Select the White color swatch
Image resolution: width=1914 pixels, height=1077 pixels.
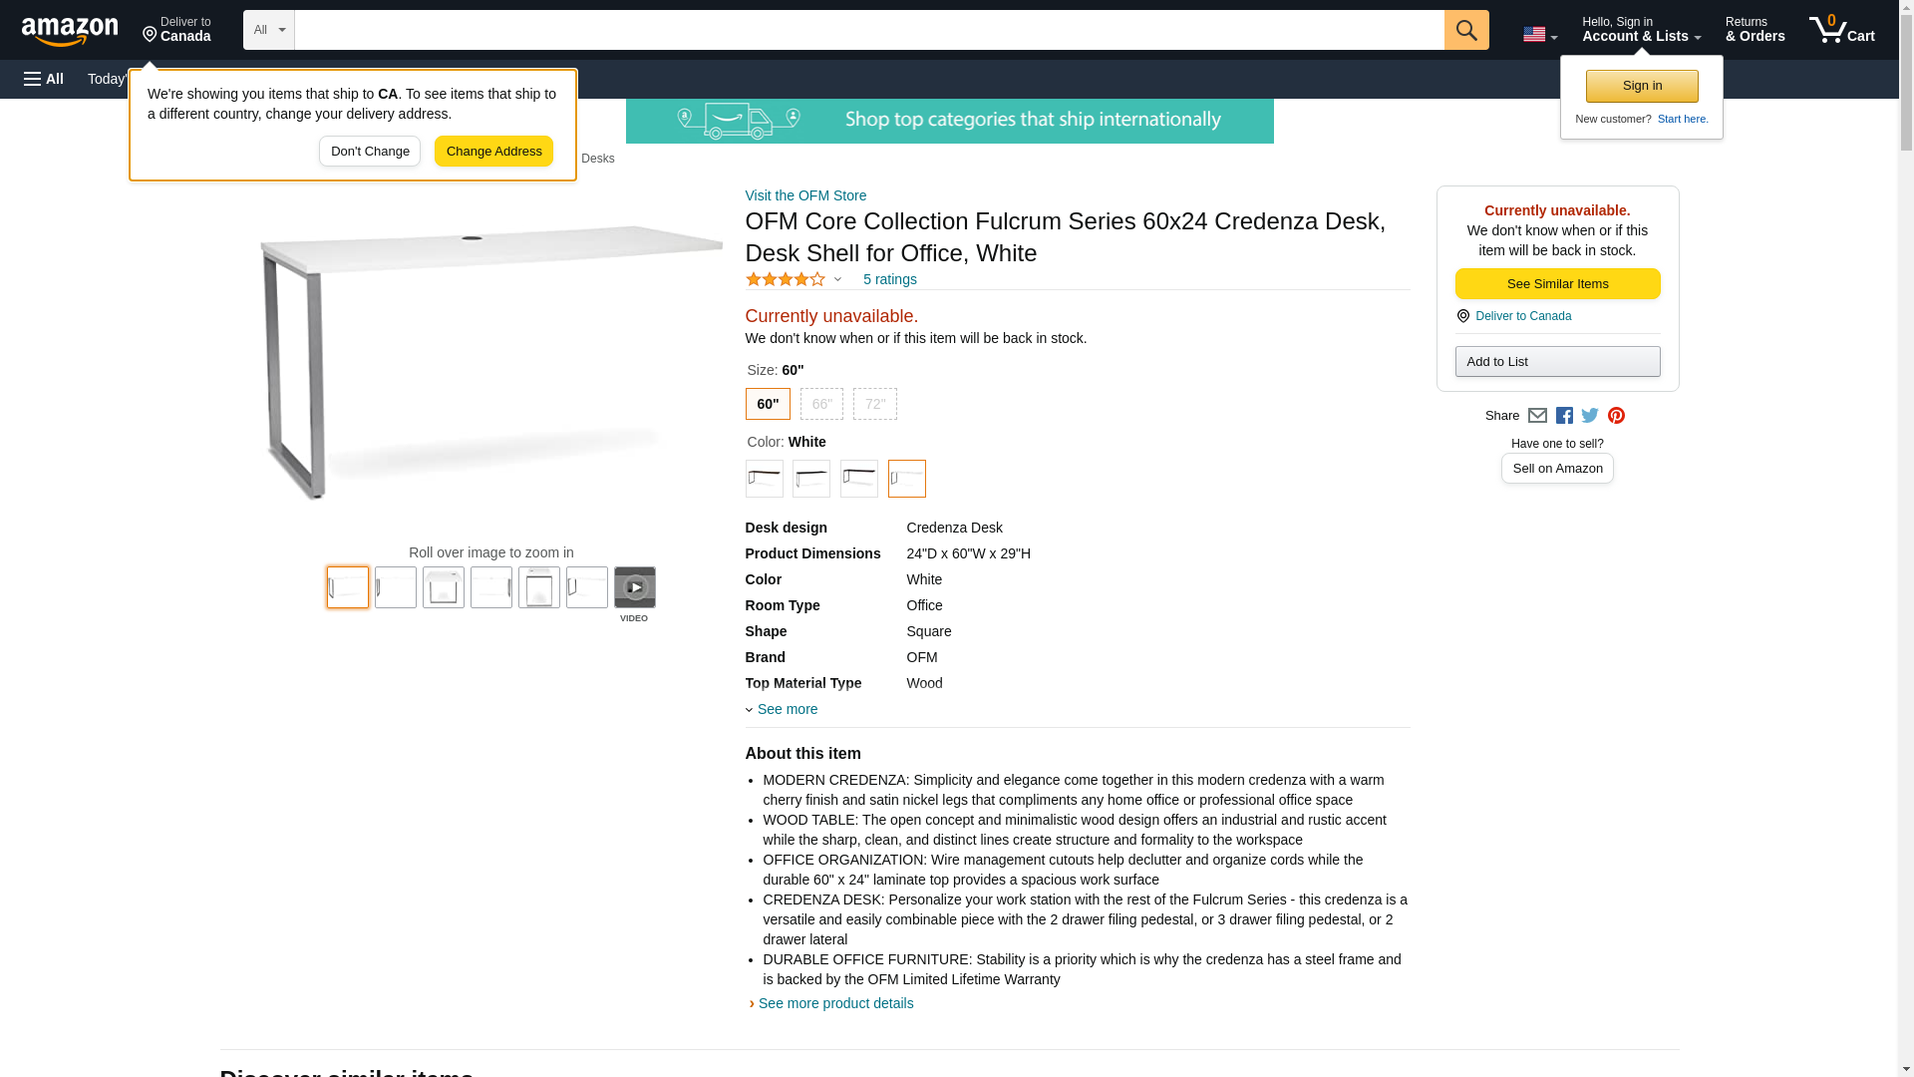(x=906, y=479)
